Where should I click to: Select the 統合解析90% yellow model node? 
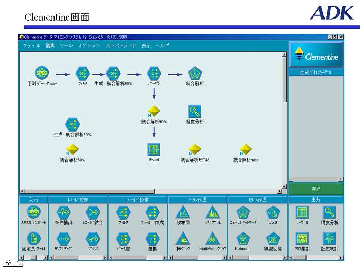(x=154, y=112)
